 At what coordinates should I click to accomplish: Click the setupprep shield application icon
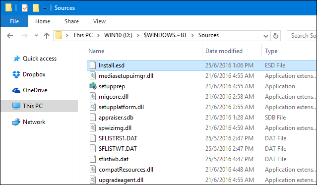click(x=93, y=86)
